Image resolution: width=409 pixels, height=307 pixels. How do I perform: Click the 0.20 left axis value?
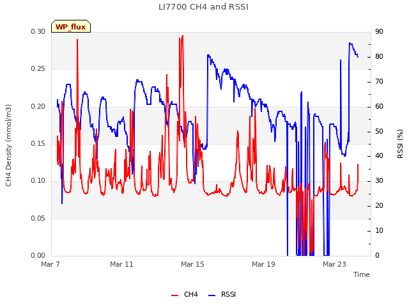click(x=38, y=107)
